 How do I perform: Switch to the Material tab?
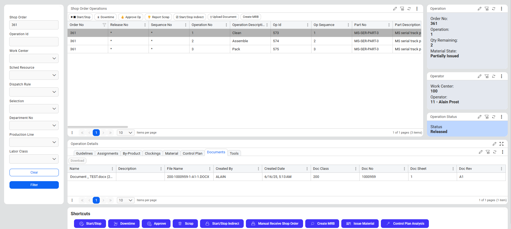click(x=171, y=153)
